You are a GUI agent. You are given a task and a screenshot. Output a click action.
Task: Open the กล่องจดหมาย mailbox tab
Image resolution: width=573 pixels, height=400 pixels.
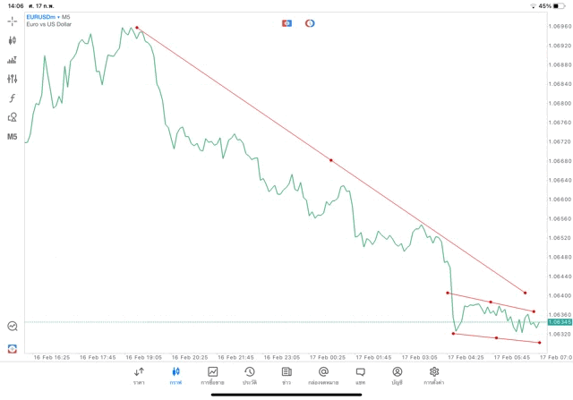323,376
